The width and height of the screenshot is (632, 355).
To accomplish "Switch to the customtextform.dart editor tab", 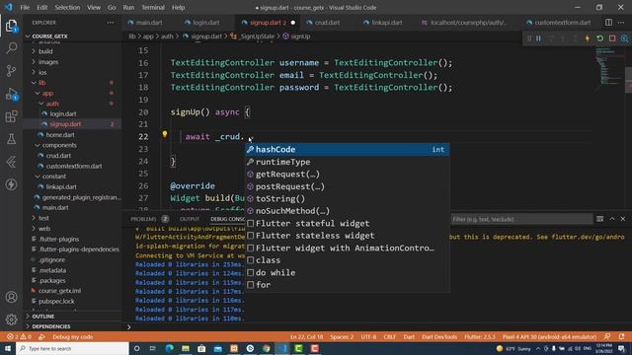I will (x=562, y=23).
